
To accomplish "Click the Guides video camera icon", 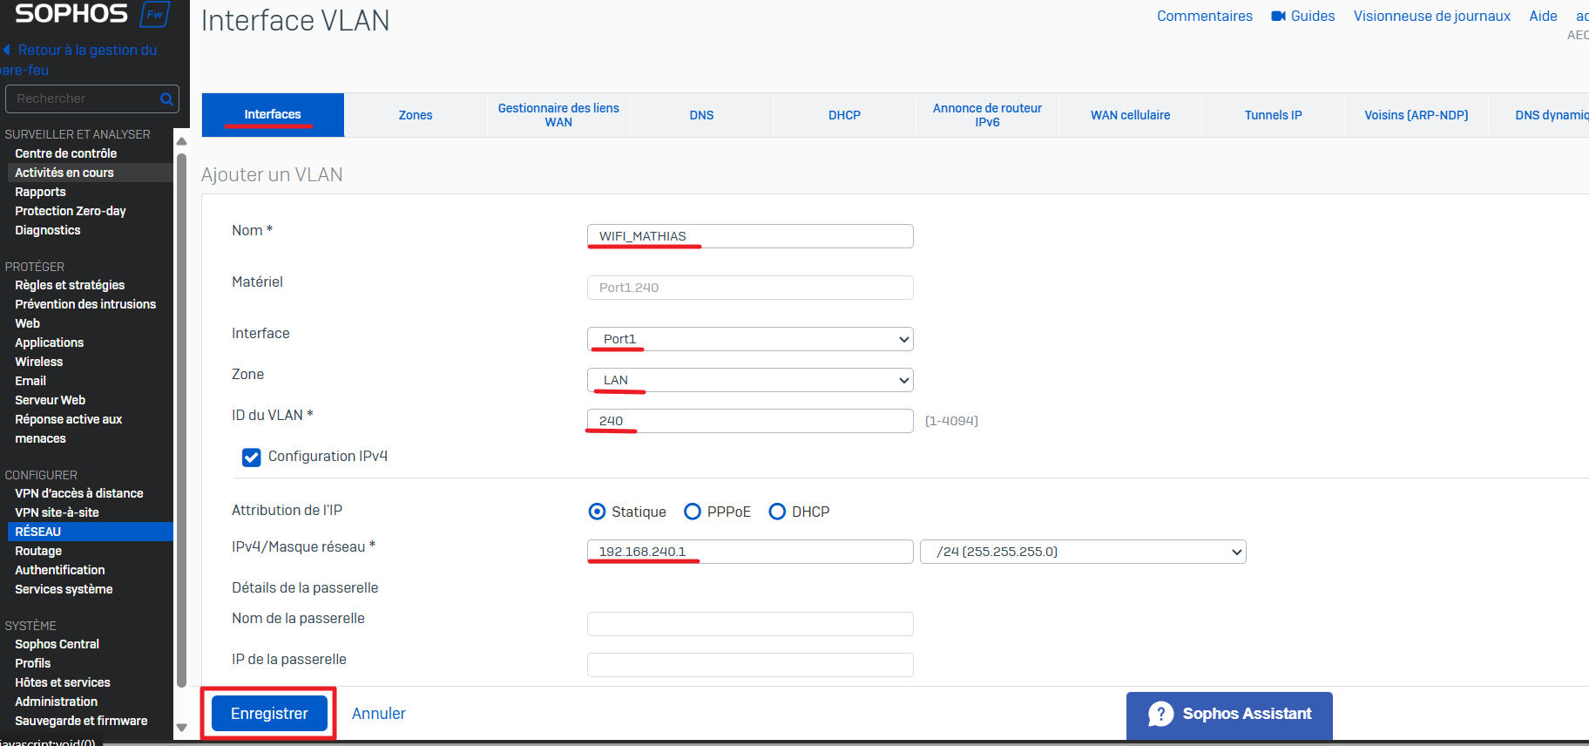I will (x=1278, y=17).
